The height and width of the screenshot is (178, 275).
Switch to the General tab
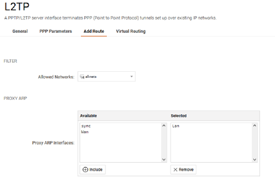point(20,31)
